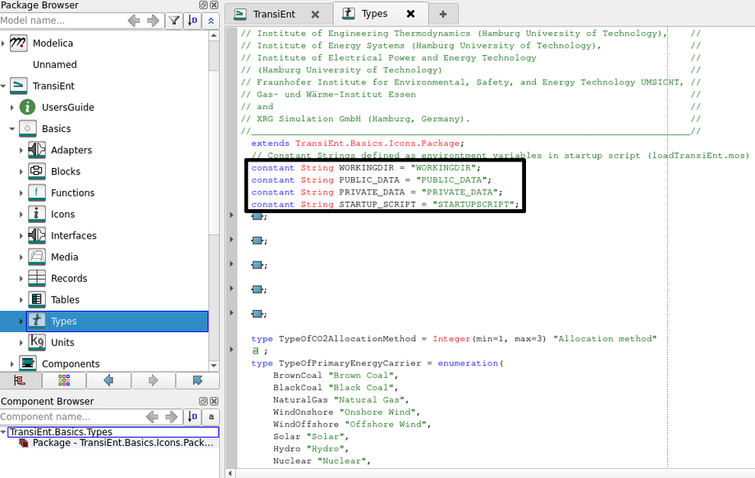Image resolution: width=755 pixels, height=478 pixels.
Task: Select Unnamed in Package Browser
Action: [54, 65]
